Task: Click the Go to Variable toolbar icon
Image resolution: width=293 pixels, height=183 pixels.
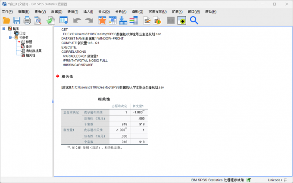Action: 123,20
